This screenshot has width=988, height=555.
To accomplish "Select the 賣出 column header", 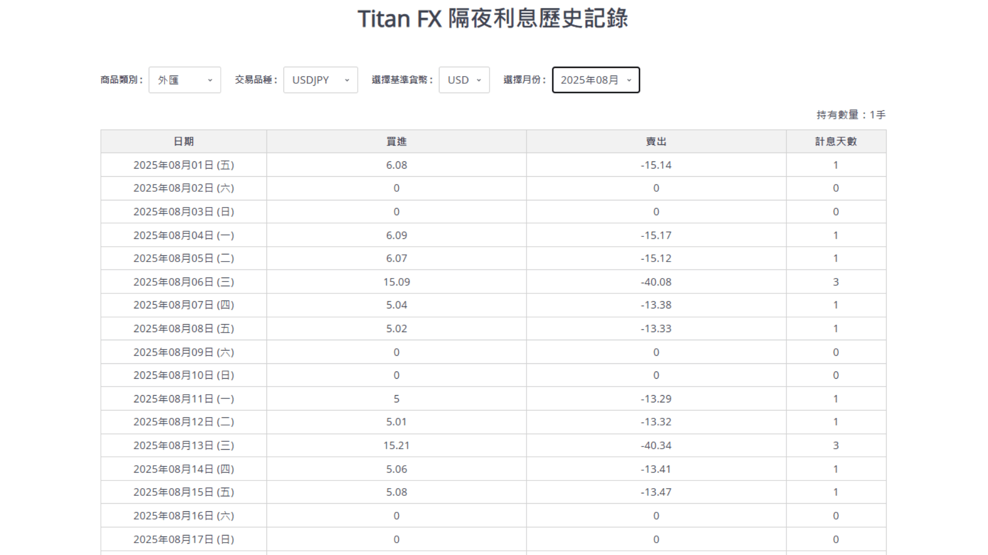I will [x=655, y=141].
